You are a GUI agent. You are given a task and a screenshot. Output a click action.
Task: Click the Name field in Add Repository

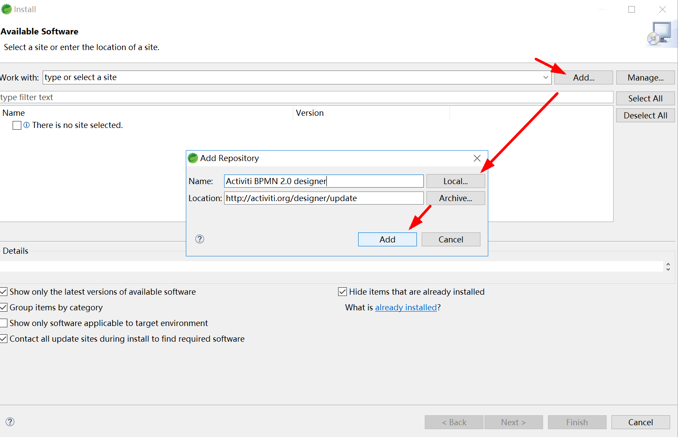click(x=324, y=181)
